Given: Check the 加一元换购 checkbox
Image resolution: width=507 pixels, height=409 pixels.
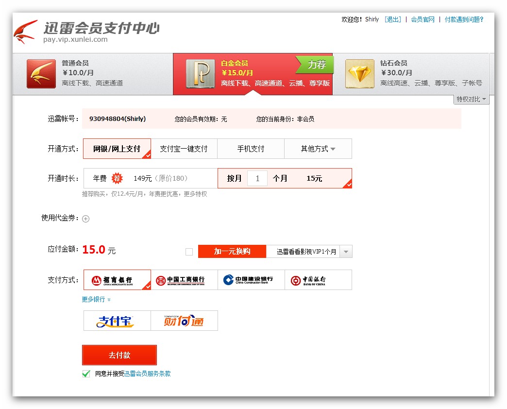Looking at the screenshot, I should point(189,251).
